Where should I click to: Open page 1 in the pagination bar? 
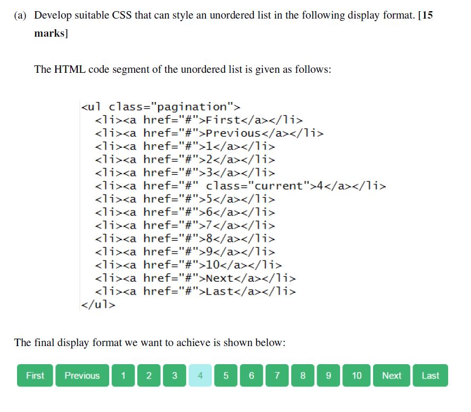[123, 375]
